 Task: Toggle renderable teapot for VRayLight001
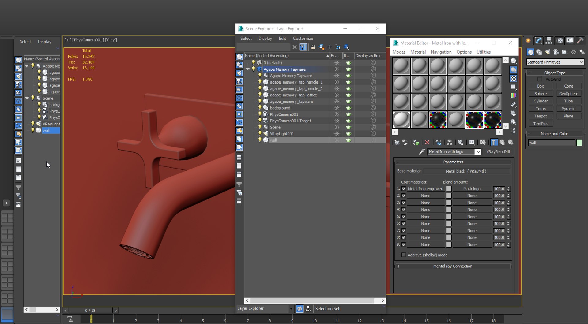tap(349, 134)
